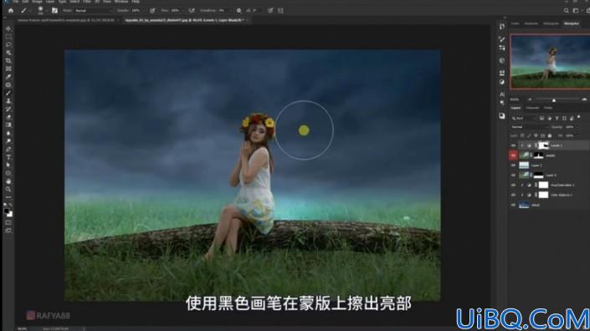Click the lock transparent pixels icon
This screenshot has height=331, width=590.
(x=522, y=135)
